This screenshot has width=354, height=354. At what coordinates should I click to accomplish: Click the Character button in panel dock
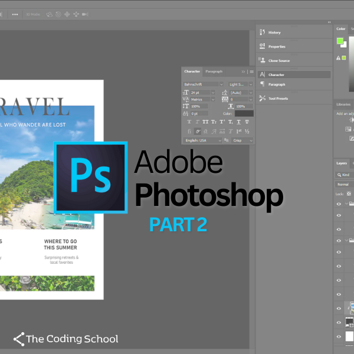[x=276, y=75]
